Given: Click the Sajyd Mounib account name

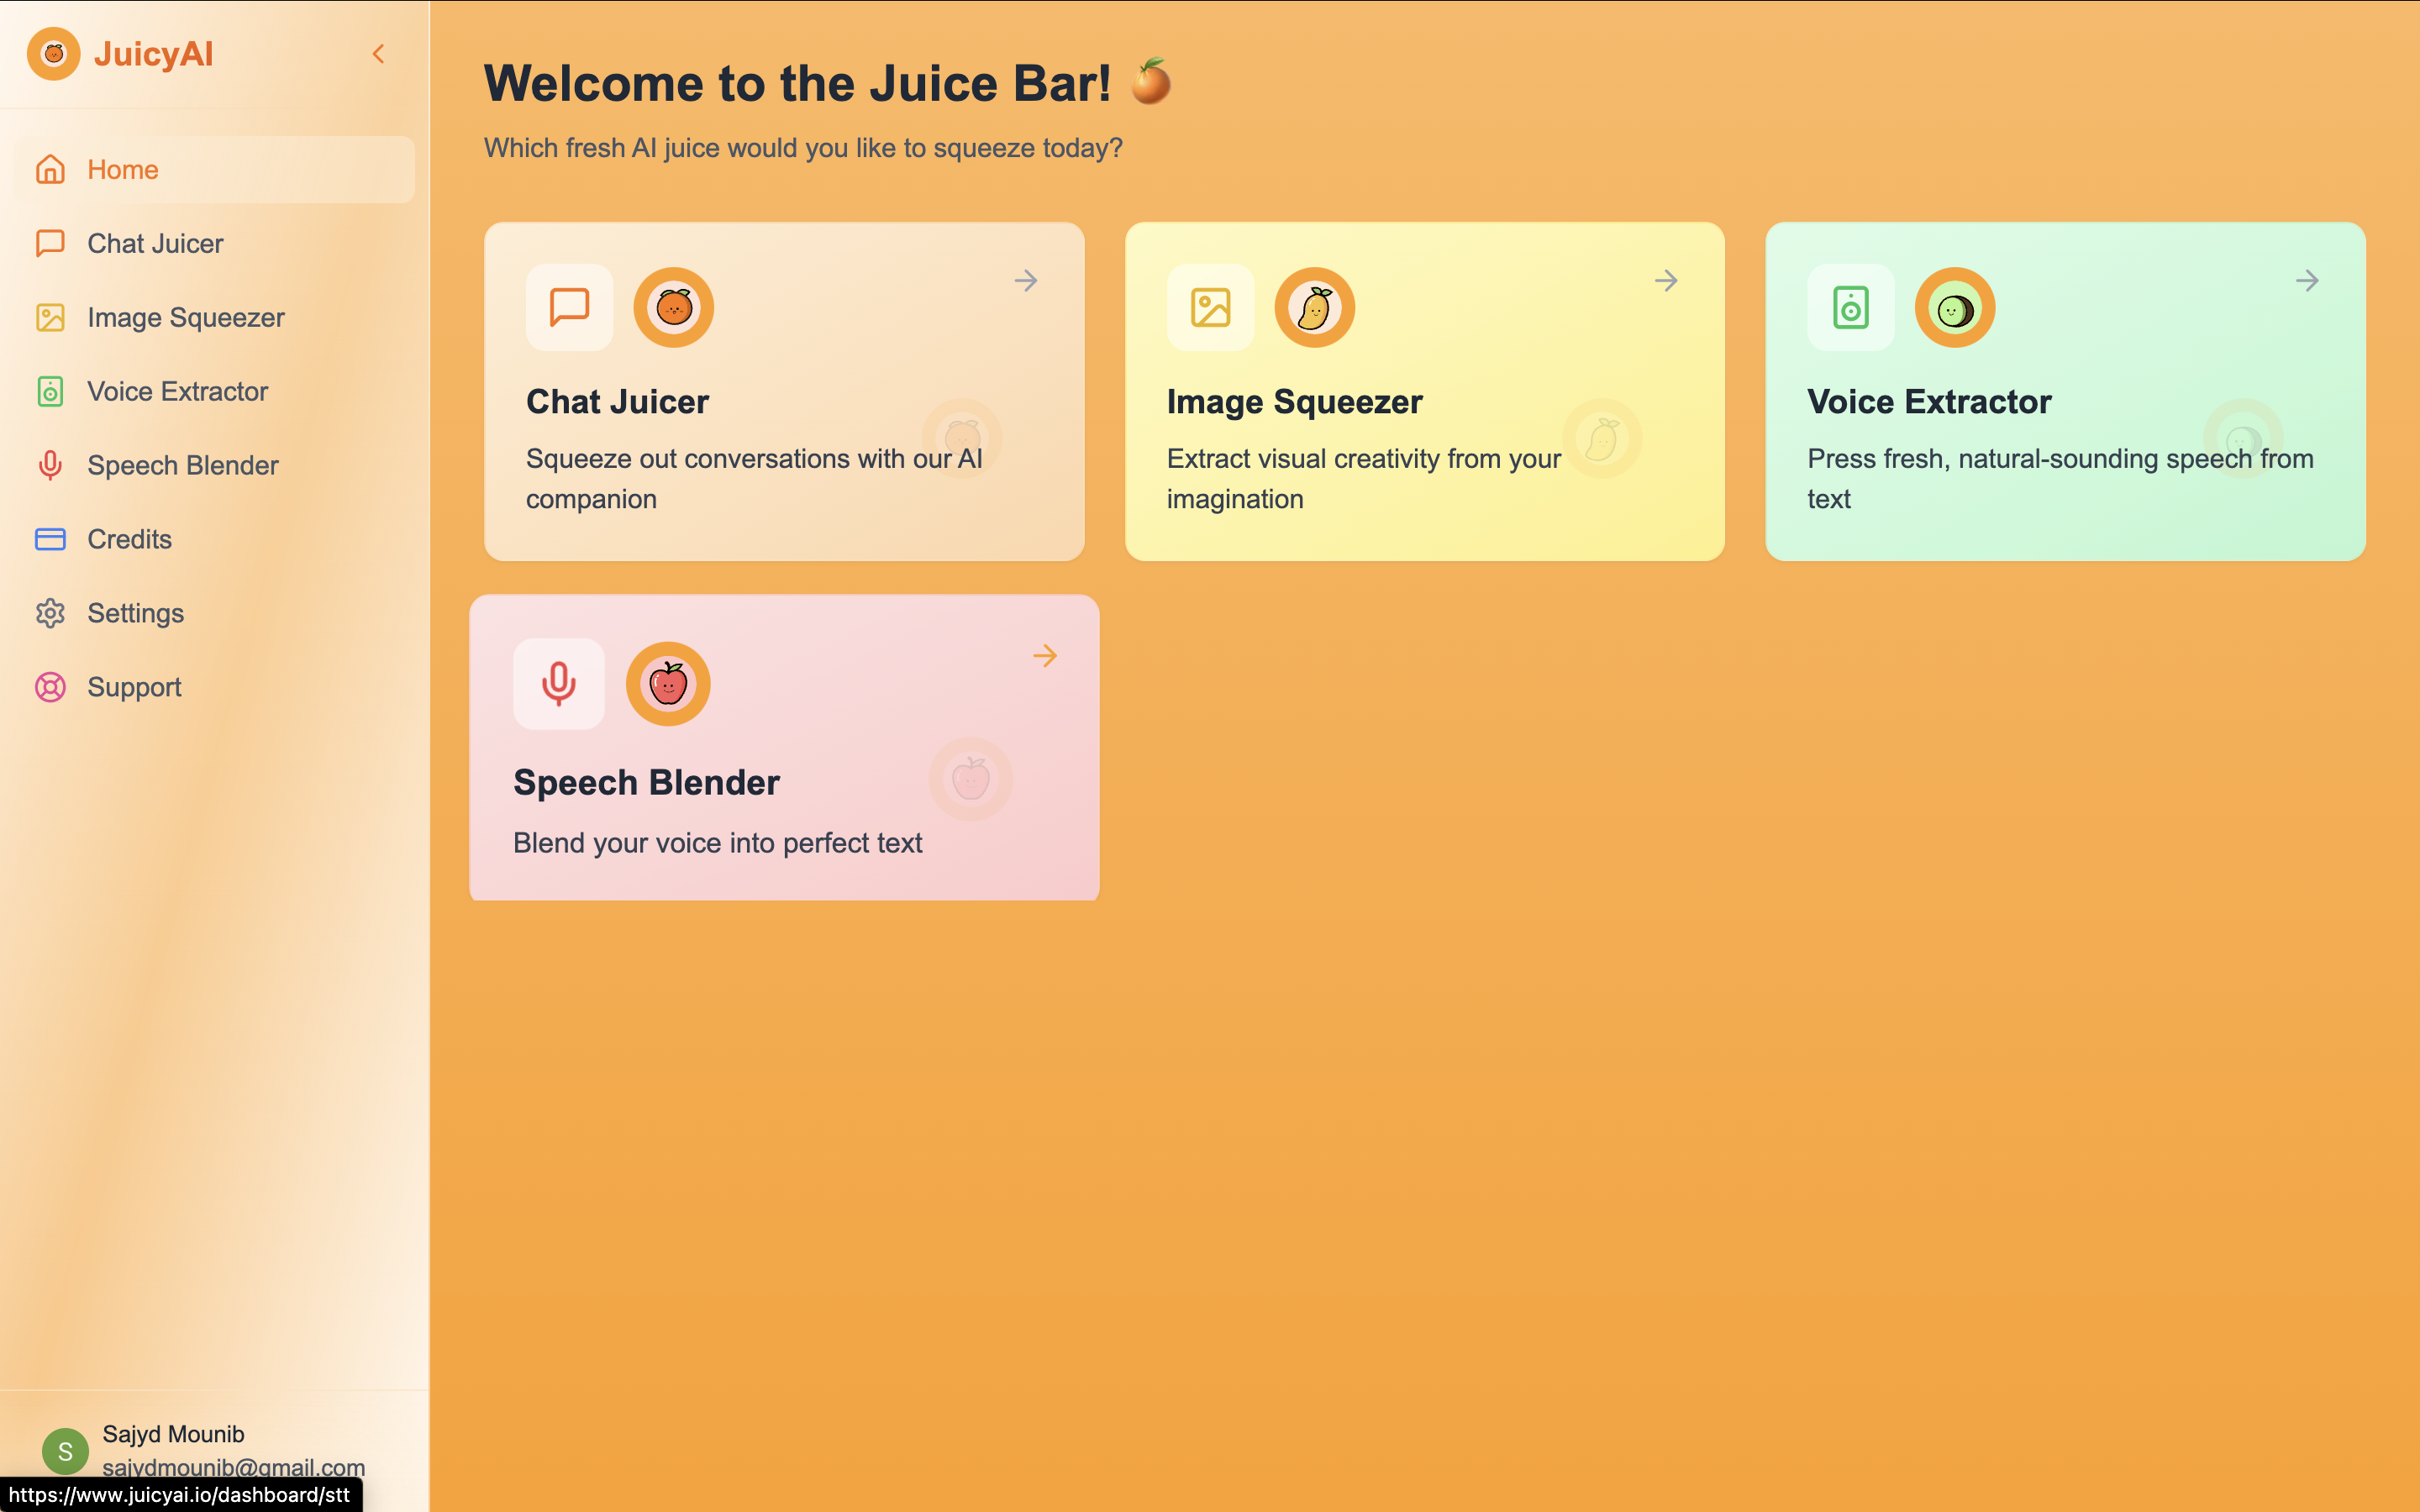Looking at the screenshot, I should pos(173,1434).
